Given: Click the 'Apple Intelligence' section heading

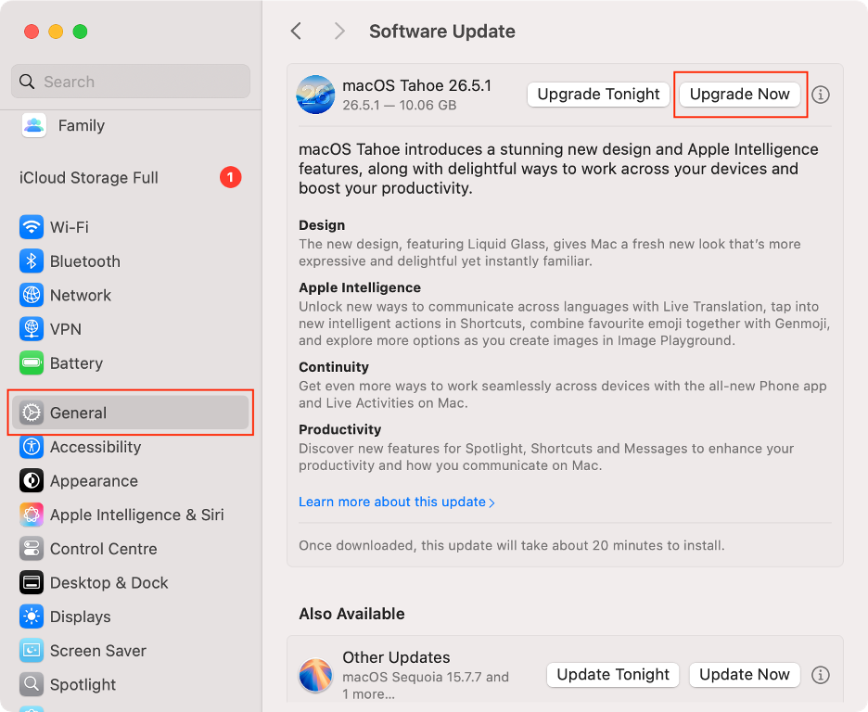Looking at the screenshot, I should [x=360, y=287].
